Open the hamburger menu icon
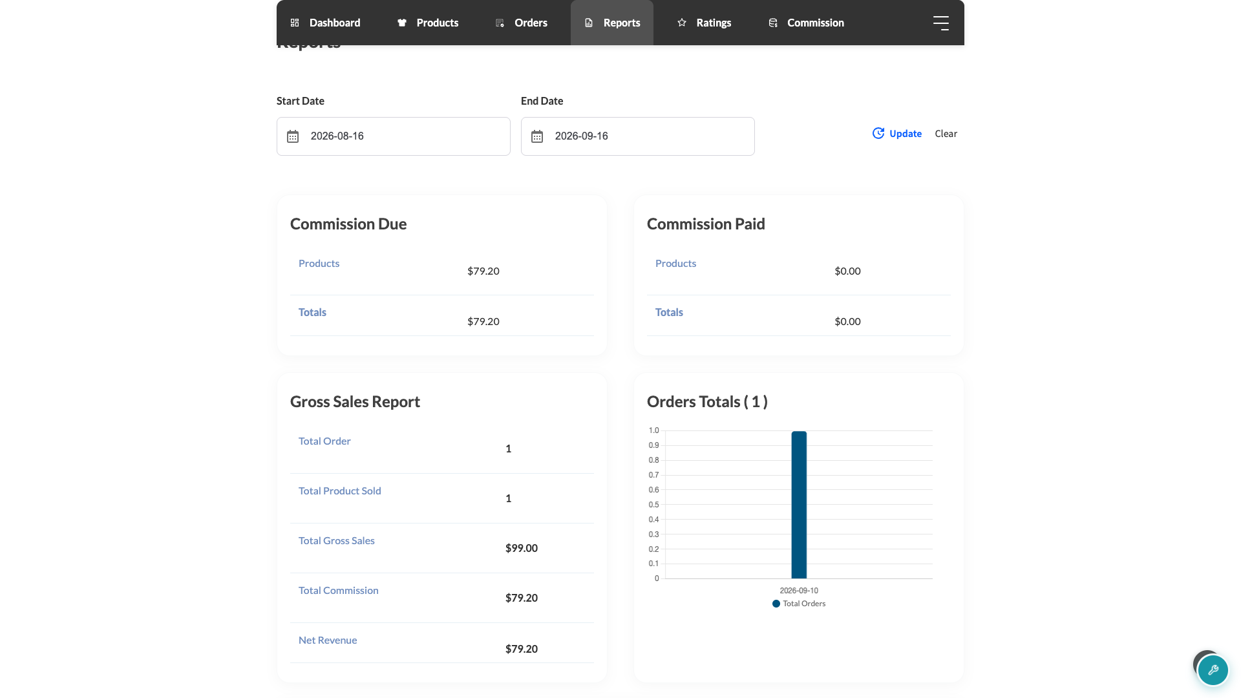 point(941,23)
